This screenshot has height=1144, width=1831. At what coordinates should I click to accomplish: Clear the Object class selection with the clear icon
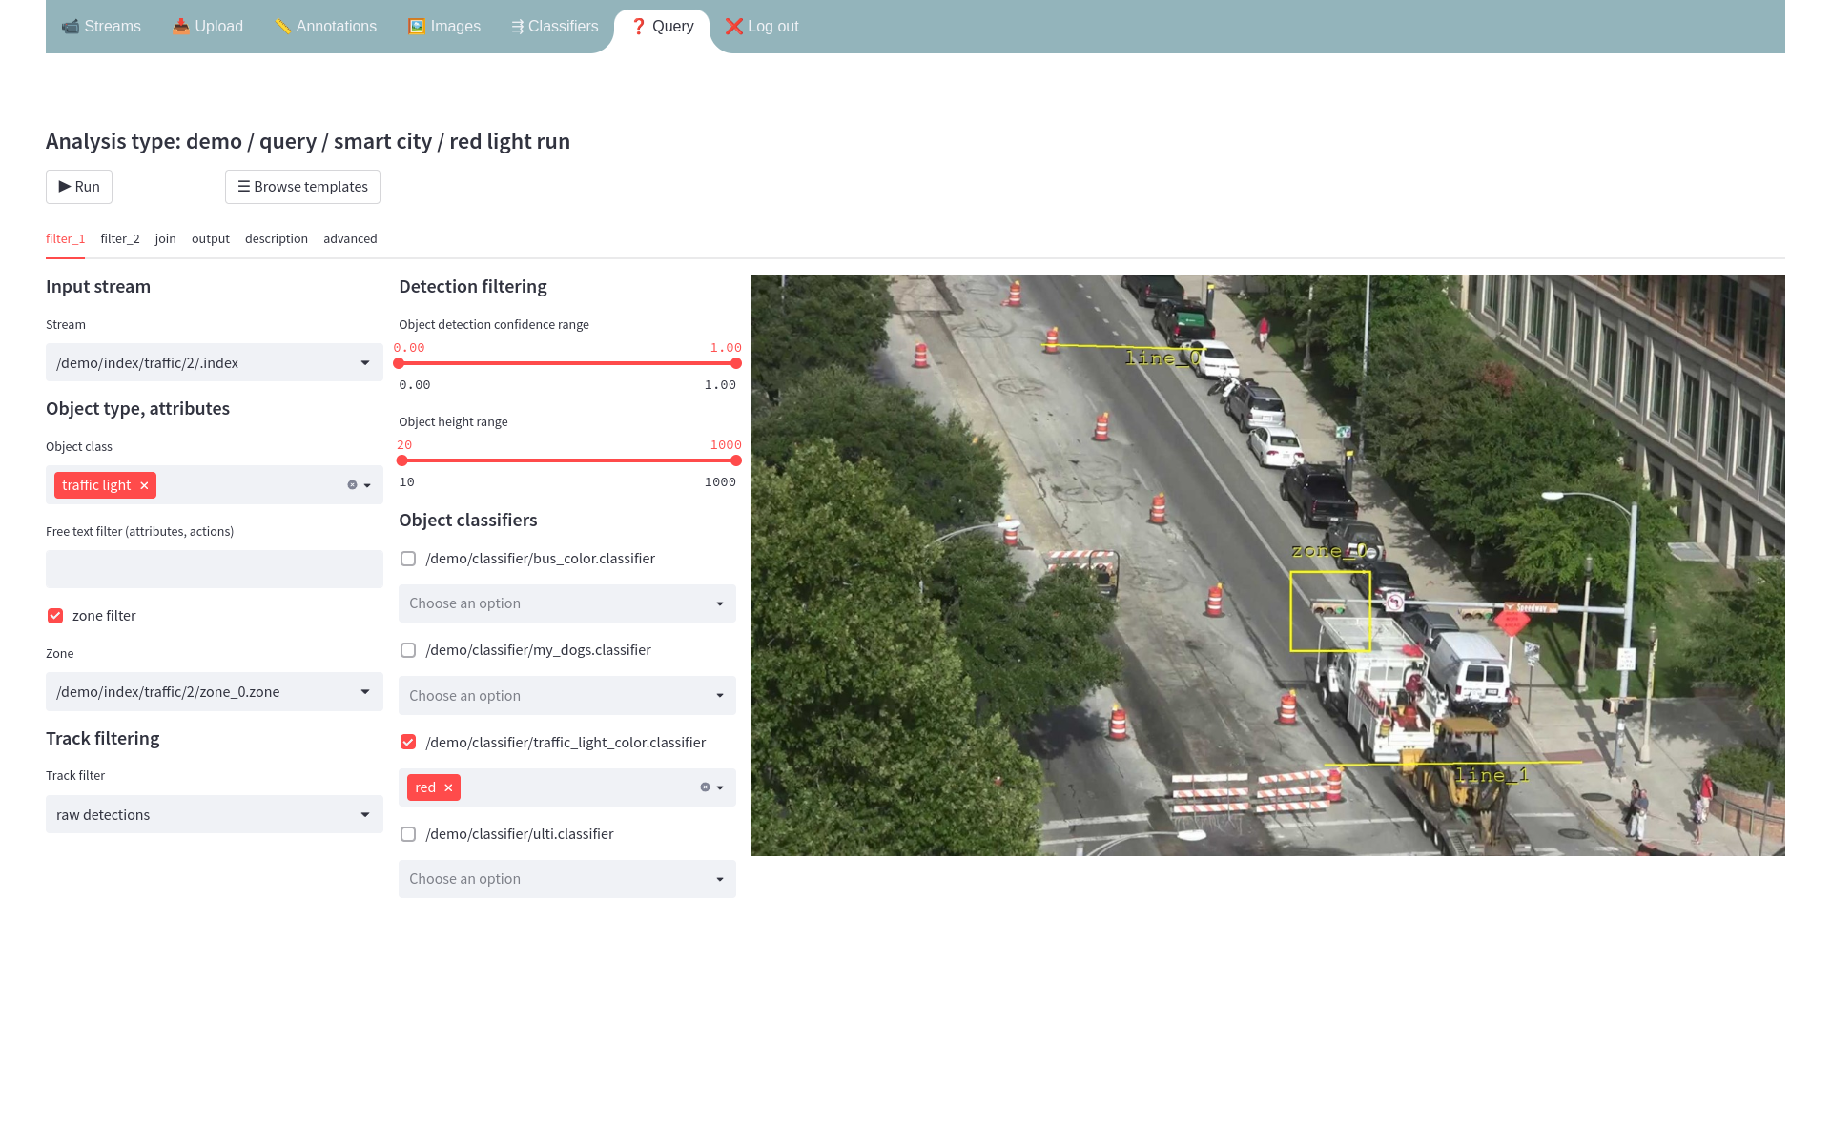(350, 484)
